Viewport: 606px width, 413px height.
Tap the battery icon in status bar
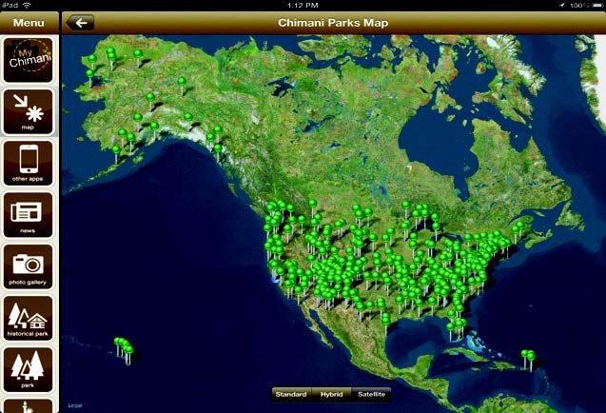tap(594, 5)
